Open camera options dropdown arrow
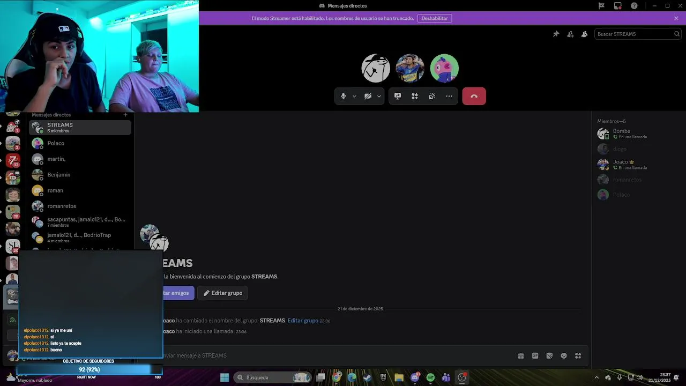The width and height of the screenshot is (686, 386). click(379, 96)
